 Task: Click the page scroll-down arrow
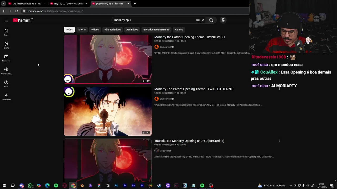[x=335, y=180]
